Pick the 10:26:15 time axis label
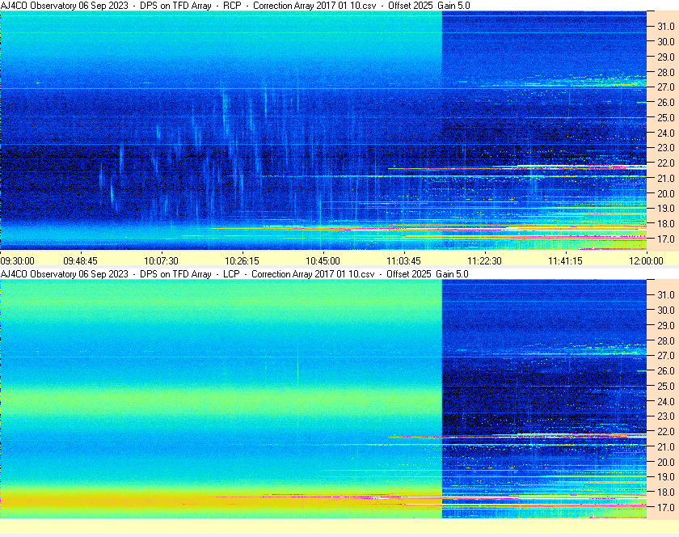 [242, 261]
